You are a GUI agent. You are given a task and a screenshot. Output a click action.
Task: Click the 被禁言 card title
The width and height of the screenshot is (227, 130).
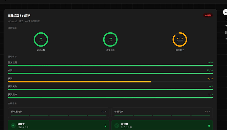pyautogui.click(x=21, y=124)
